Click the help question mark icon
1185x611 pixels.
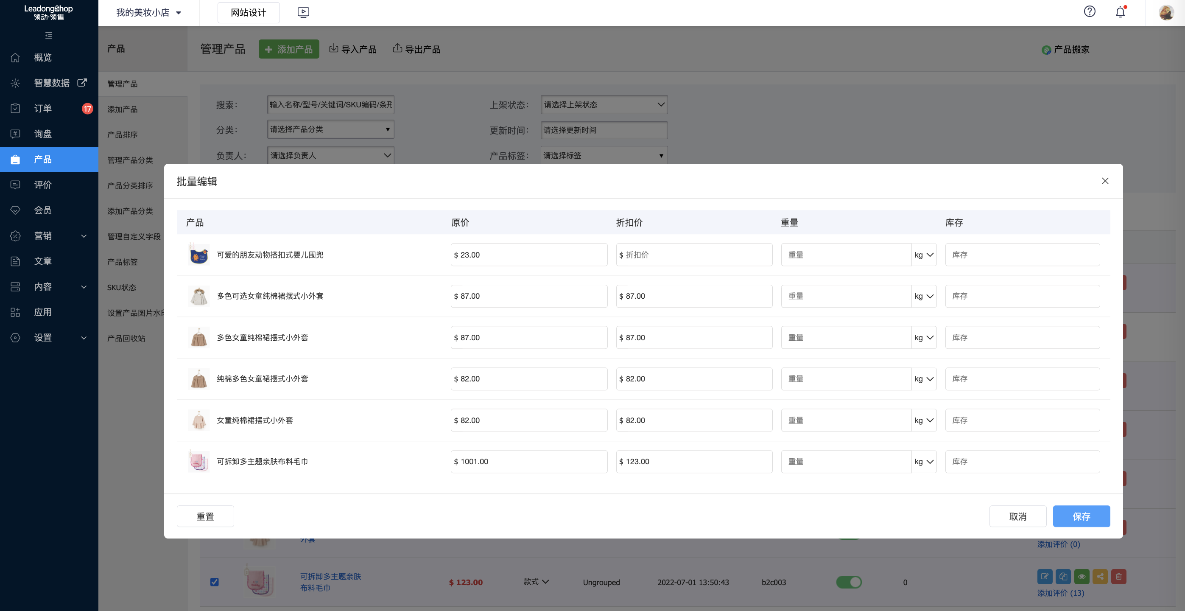1089,12
